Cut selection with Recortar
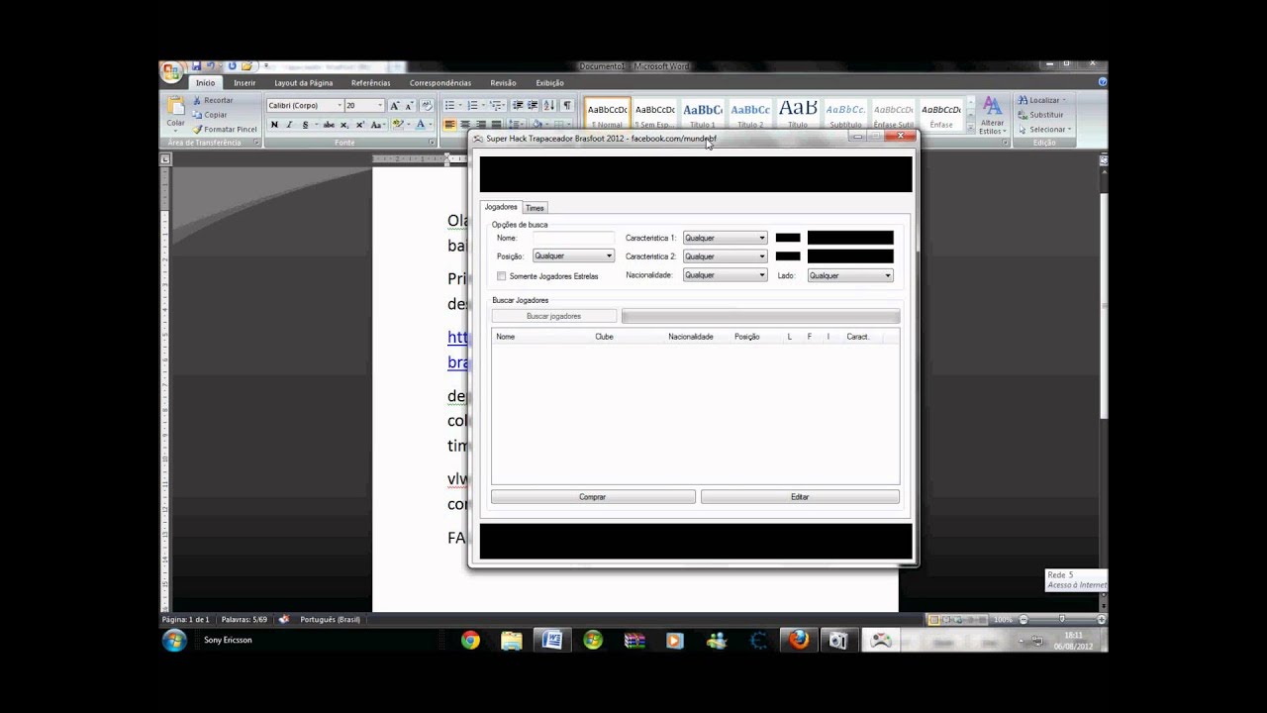 click(x=213, y=100)
